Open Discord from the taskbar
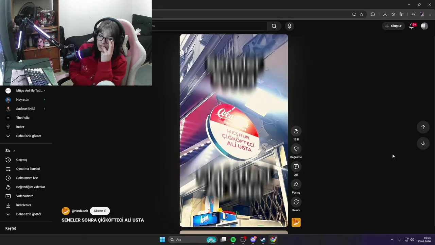The height and width of the screenshot is (245, 435). [253, 240]
